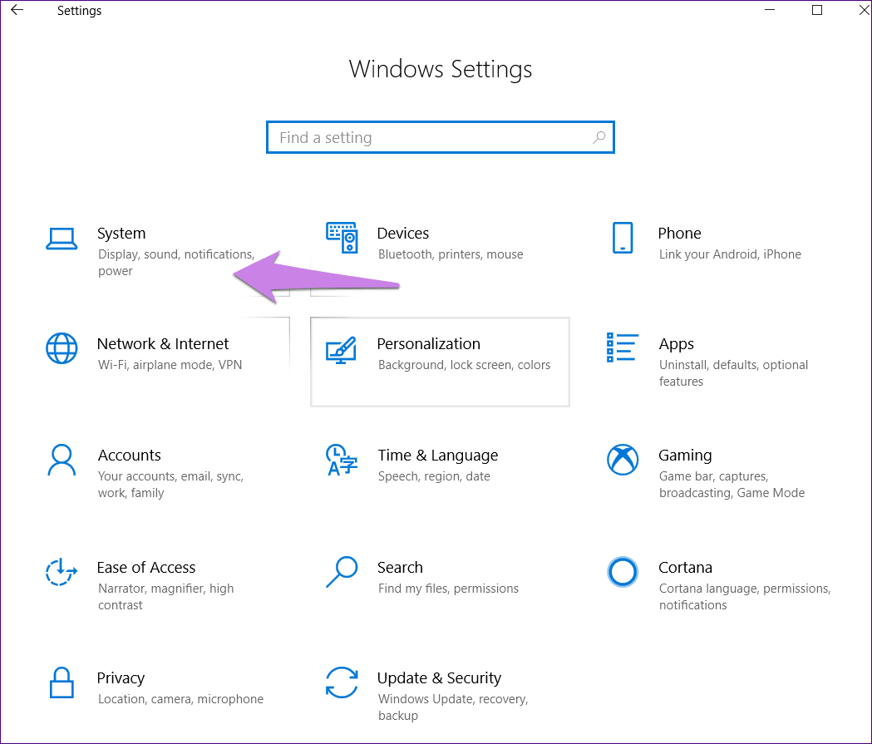
Task: Open Apps settings title
Action: coord(677,344)
